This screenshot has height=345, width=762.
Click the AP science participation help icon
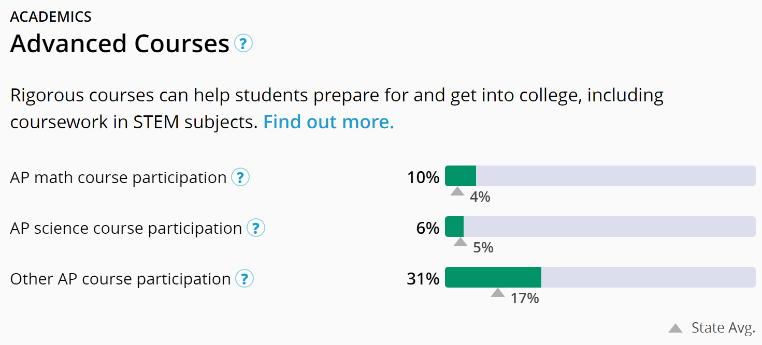pos(256,228)
